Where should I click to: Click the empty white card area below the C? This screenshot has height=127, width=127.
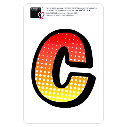(63, 115)
